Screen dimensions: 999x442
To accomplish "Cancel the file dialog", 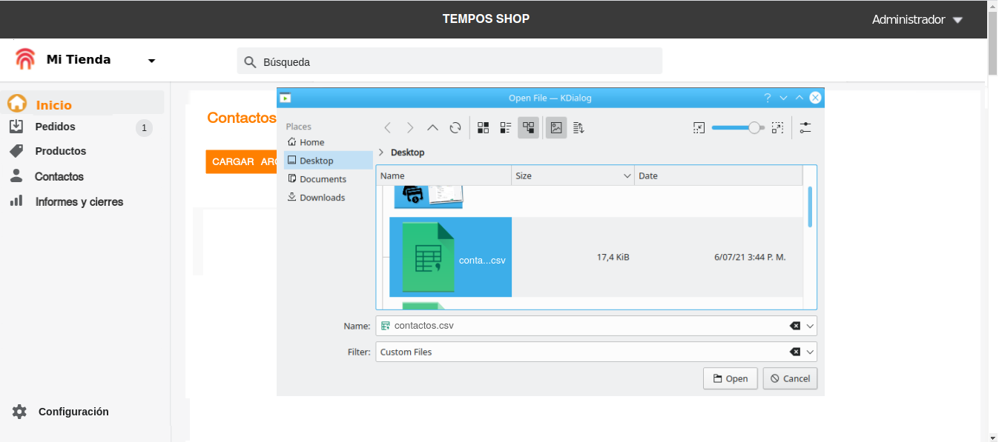I will (x=790, y=378).
